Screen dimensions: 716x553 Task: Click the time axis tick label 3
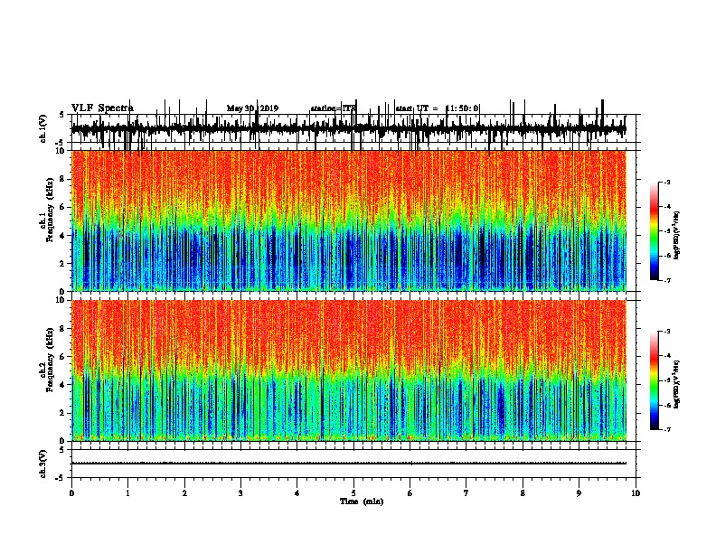[x=240, y=493]
